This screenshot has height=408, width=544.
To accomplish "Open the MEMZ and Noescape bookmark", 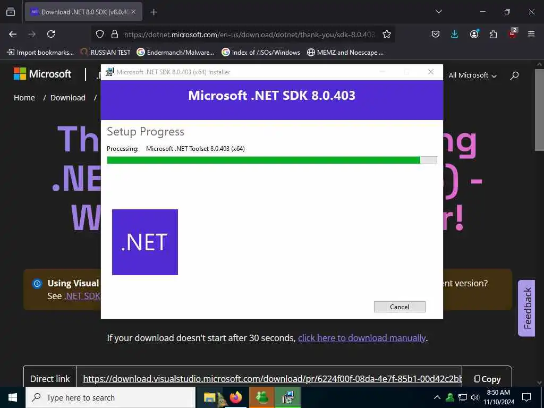I will (x=345, y=53).
